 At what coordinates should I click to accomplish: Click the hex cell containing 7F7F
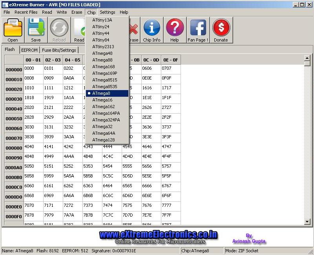[171, 217]
